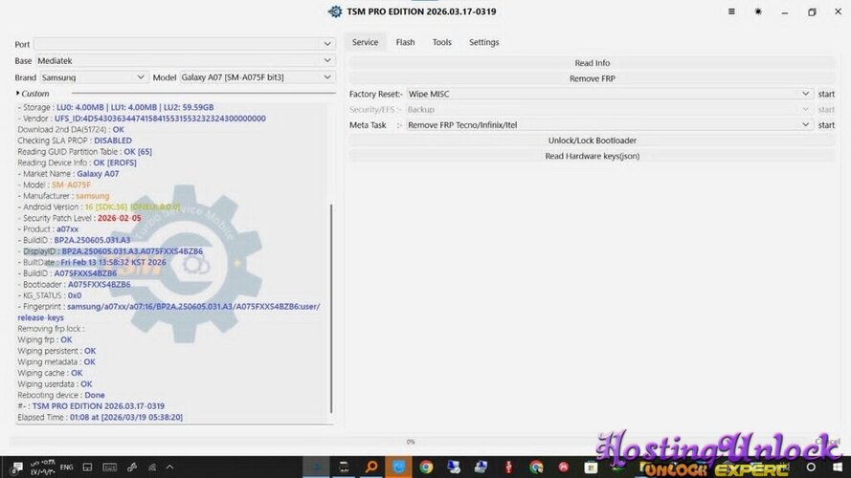Open the Model Galaxy A07 dropdown
This screenshot has width=851, height=478.
pos(327,76)
